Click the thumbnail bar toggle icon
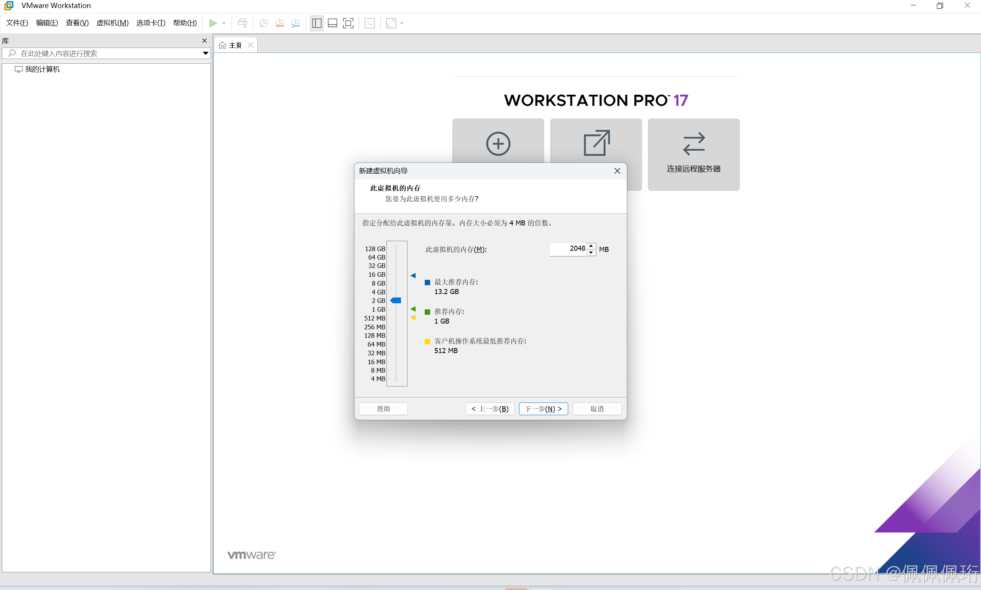The height and width of the screenshot is (590, 981). [x=332, y=23]
